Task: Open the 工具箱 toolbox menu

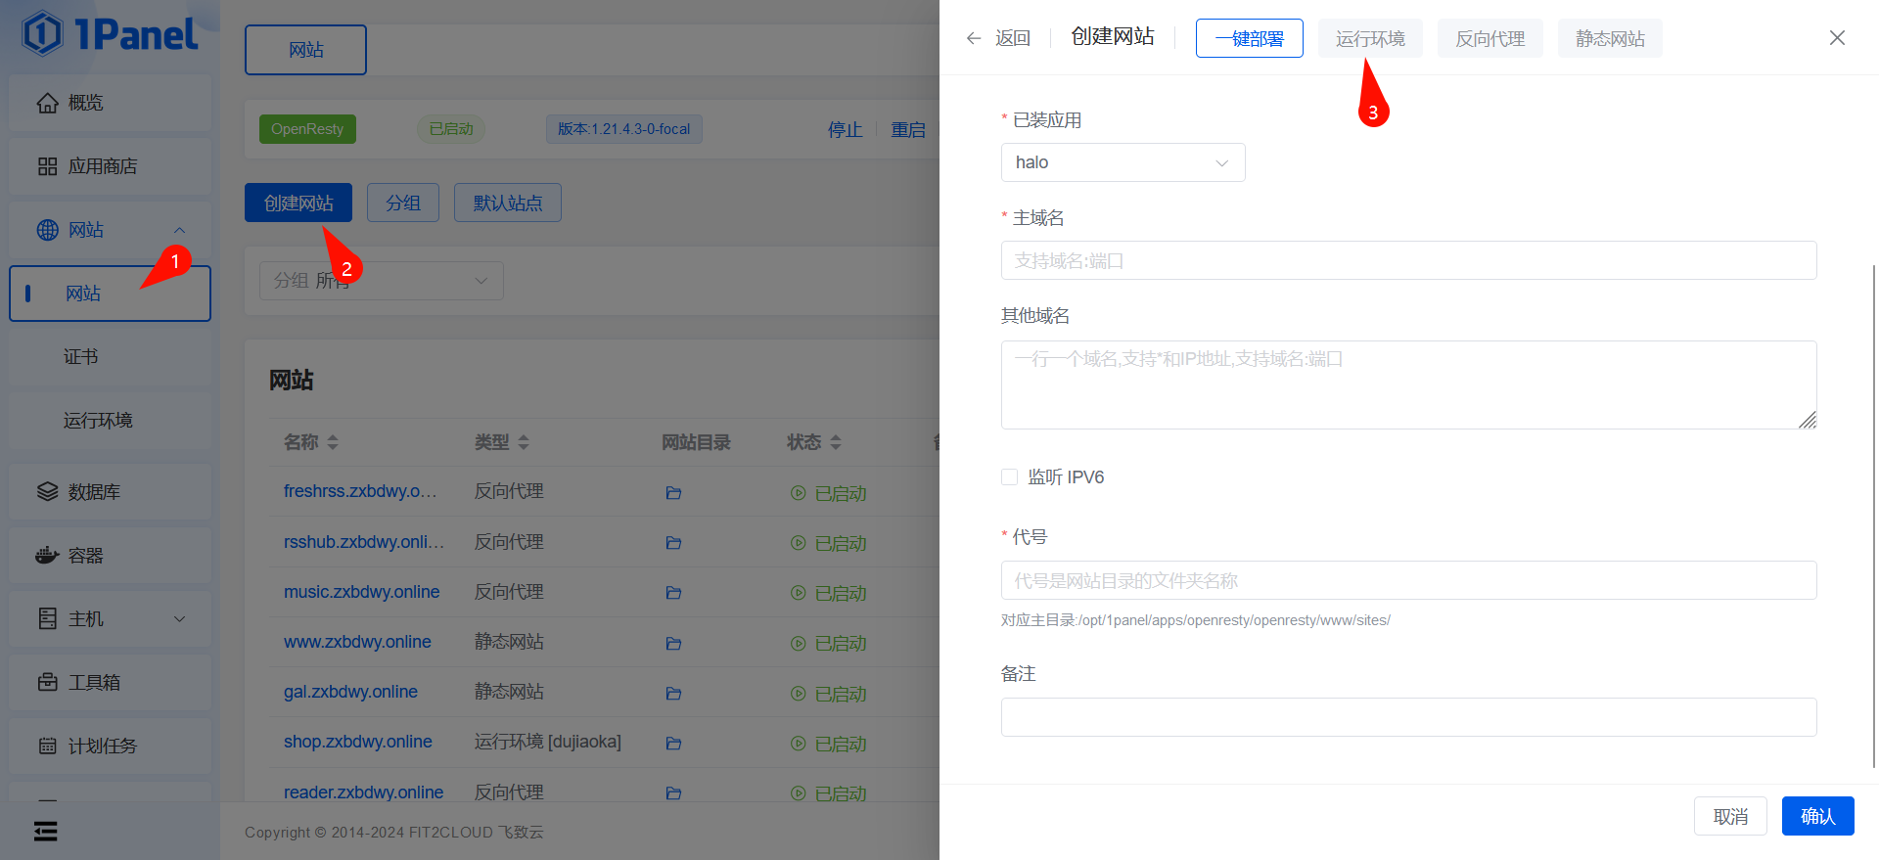Action: pyautogui.click(x=110, y=682)
